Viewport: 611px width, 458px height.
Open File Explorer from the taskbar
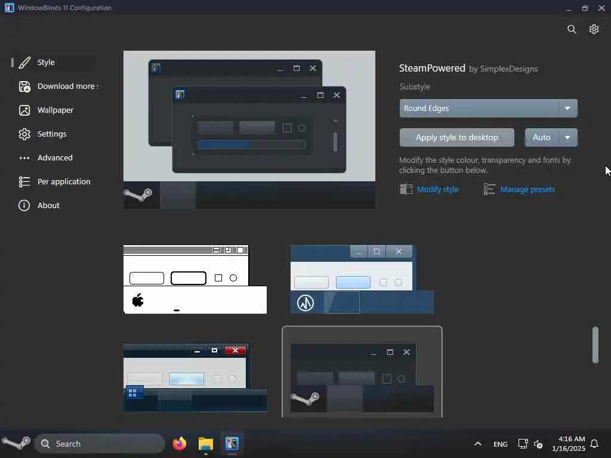tap(205, 444)
